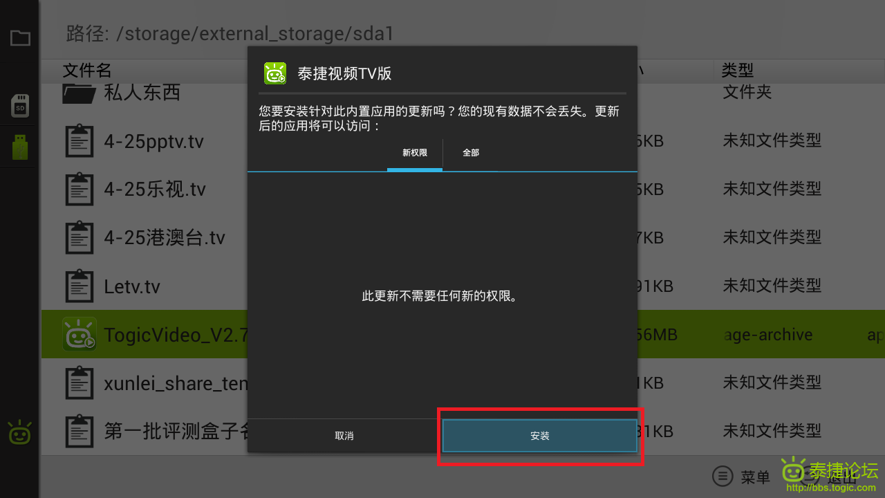Select the USB drive icon in sidebar
The height and width of the screenshot is (498, 885).
[20, 147]
